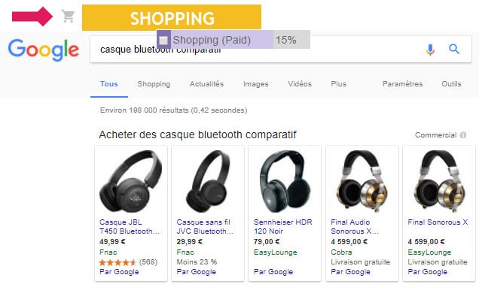The image size is (479, 290).
Task: Click the blue magnifier search icon
Action: 454,49
